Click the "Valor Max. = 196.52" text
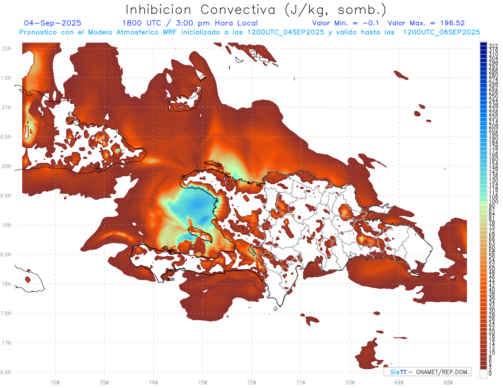This screenshot has width=503, height=388. tap(426, 23)
